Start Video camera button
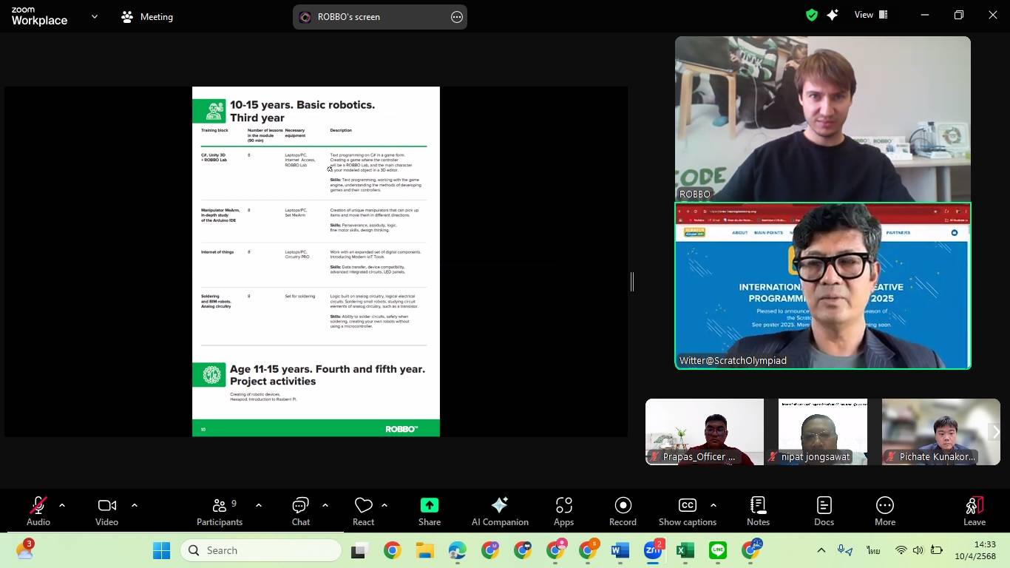 pos(106,511)
